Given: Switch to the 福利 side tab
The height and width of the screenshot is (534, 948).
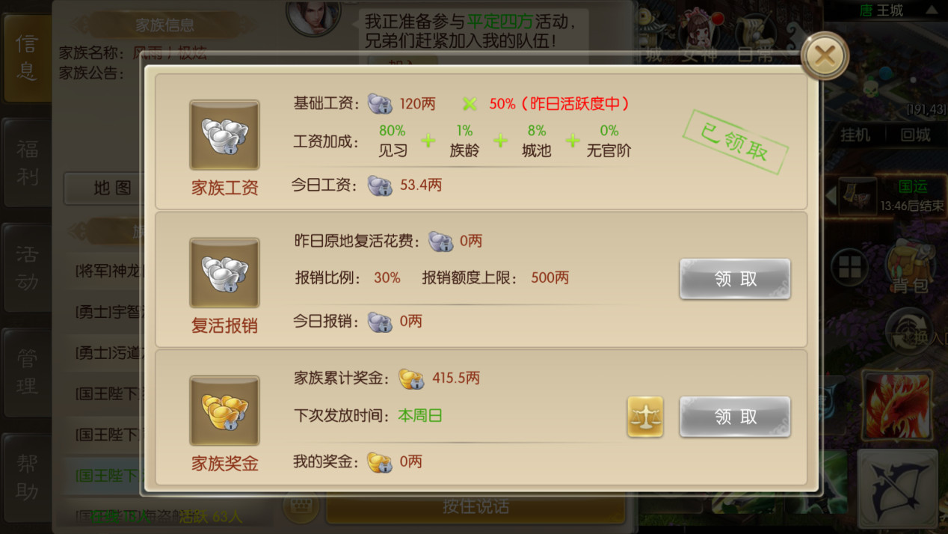Looking at the screenshot, I should [x=27, y=162].
